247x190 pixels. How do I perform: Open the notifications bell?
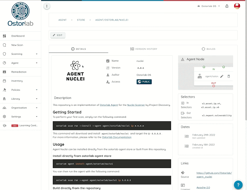(227, 6)
